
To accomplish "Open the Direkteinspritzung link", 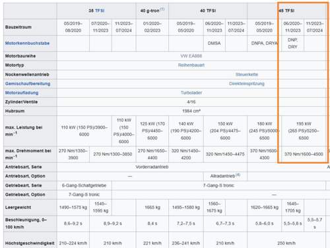I will click(247, 84).
